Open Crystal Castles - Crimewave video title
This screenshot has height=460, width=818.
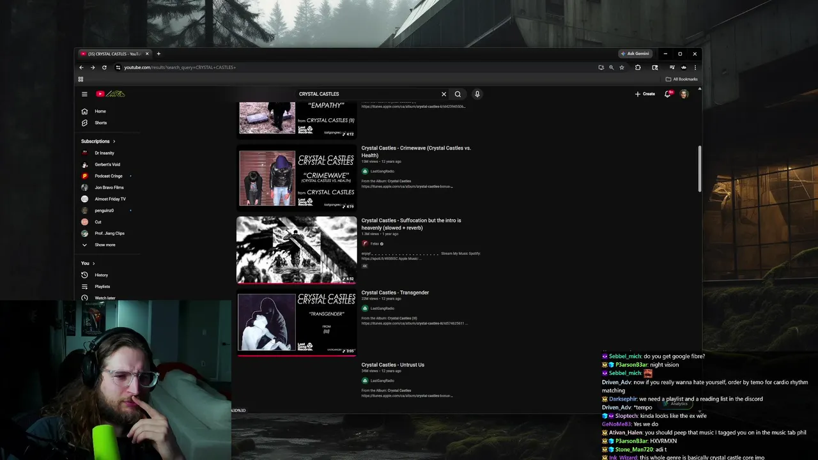(416, 151)
